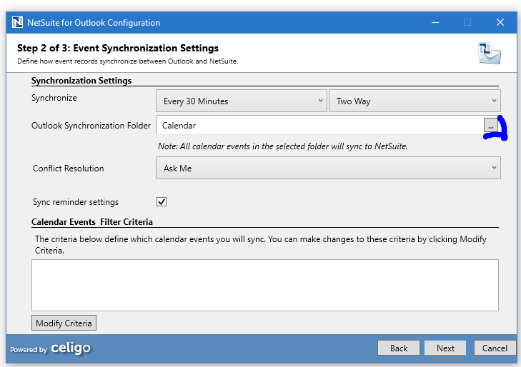Open the browse folder ellipsis button
The height and width of the screenshot is (367, 521).
490,126
